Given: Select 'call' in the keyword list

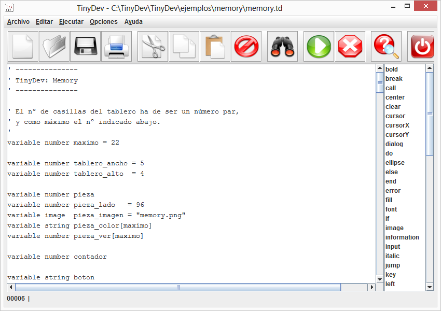Looking at the screenshot, I should pos(391,88).
